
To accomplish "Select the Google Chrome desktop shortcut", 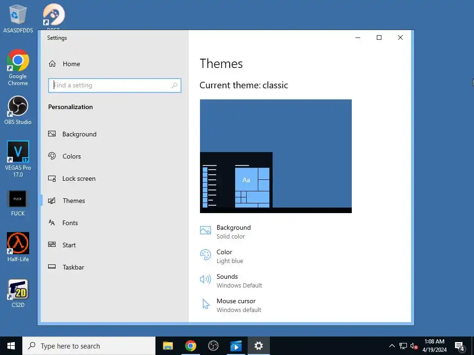I will click(18, 67).
